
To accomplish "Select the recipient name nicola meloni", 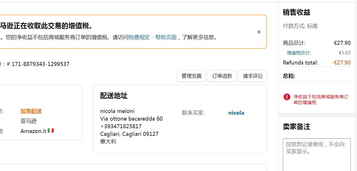I will click(117, 111).
